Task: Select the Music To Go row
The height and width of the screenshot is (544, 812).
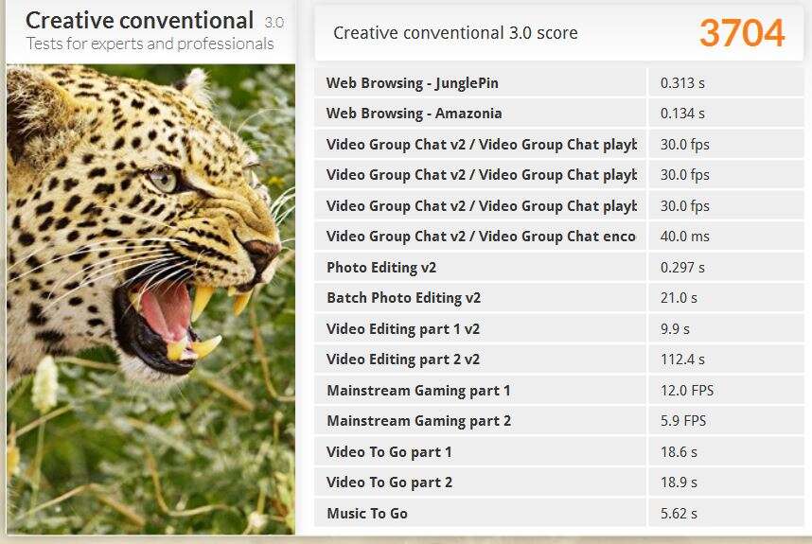Action: [367, 514]
